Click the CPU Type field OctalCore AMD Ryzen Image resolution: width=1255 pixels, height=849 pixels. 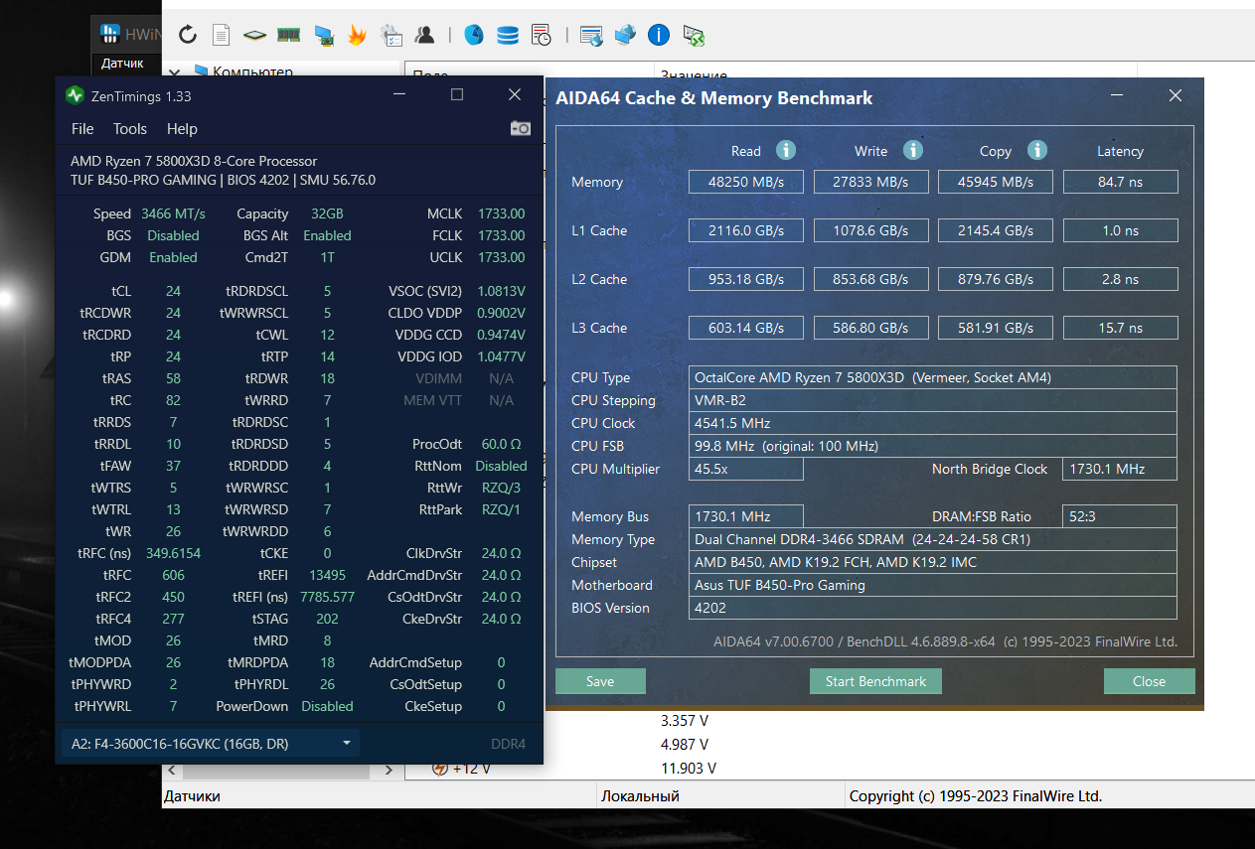(x=933, y=377)
